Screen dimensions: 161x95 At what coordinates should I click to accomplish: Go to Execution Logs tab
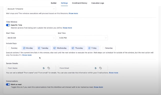pyautogui.click(x=98, y=3)
